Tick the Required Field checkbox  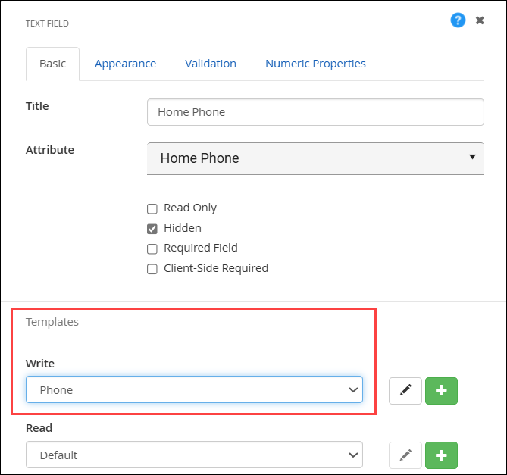pos(152,248)
